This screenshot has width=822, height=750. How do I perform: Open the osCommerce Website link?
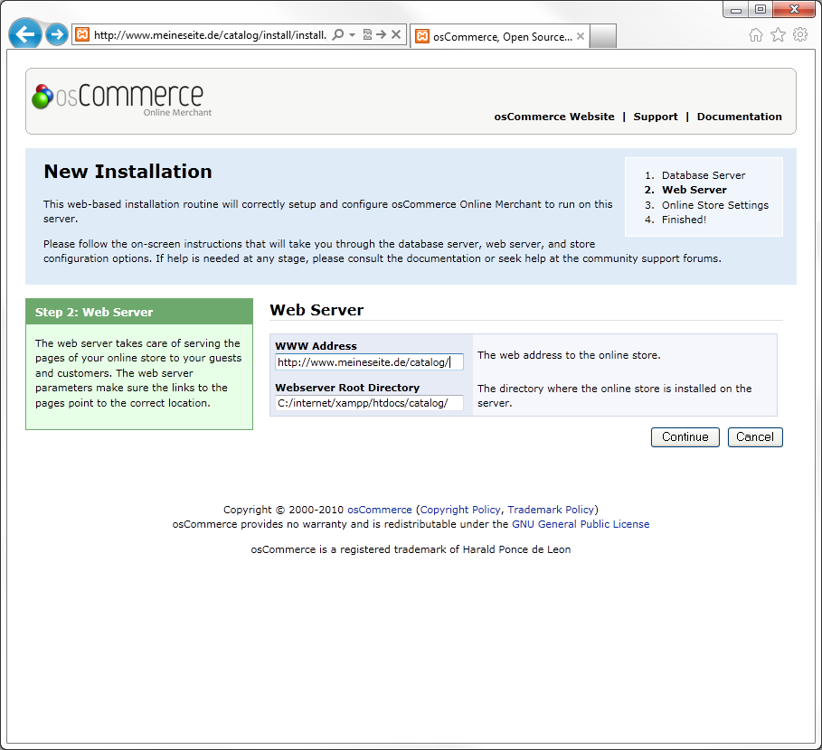pyautogui.click(x=554, y=117)
